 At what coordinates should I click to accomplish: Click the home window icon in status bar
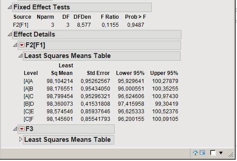click(195, 153)
